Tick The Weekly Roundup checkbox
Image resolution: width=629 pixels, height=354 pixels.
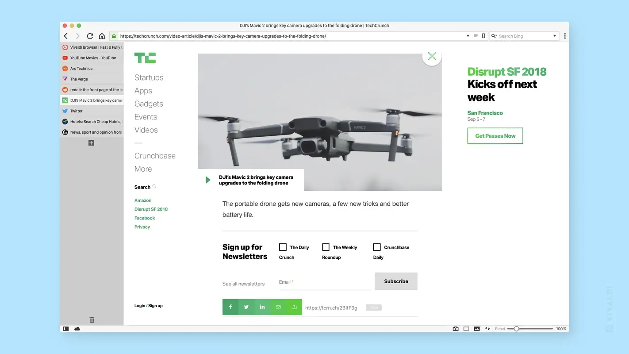[326, 247]
